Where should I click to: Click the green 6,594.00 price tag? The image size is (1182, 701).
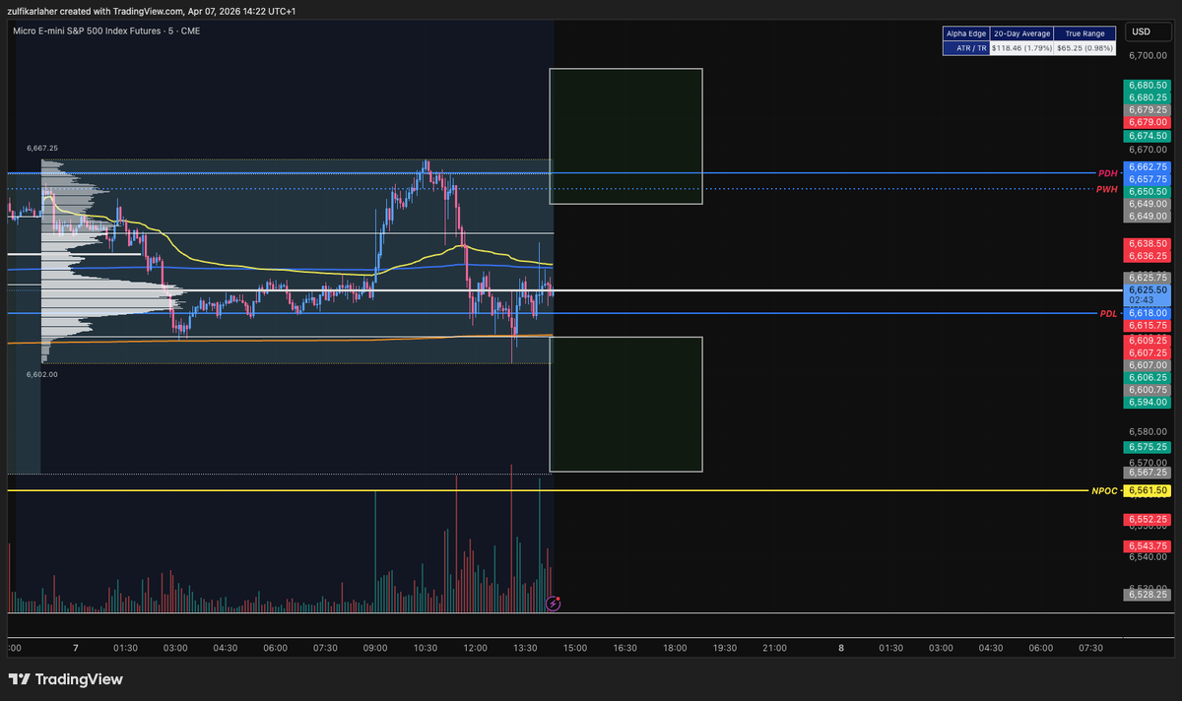[1148, 402]
